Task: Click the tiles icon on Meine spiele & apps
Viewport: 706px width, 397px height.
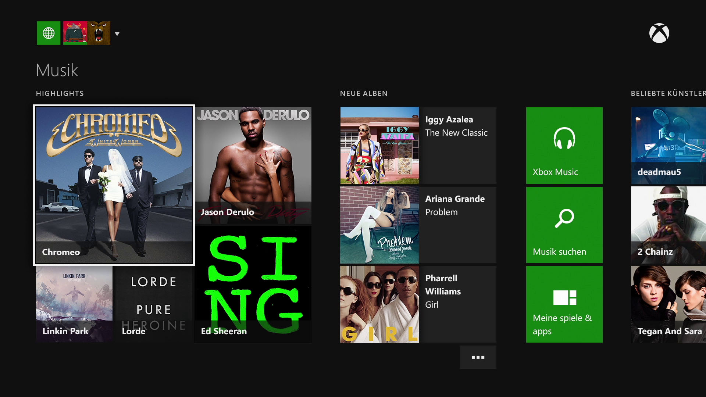Action: (565, 298)
